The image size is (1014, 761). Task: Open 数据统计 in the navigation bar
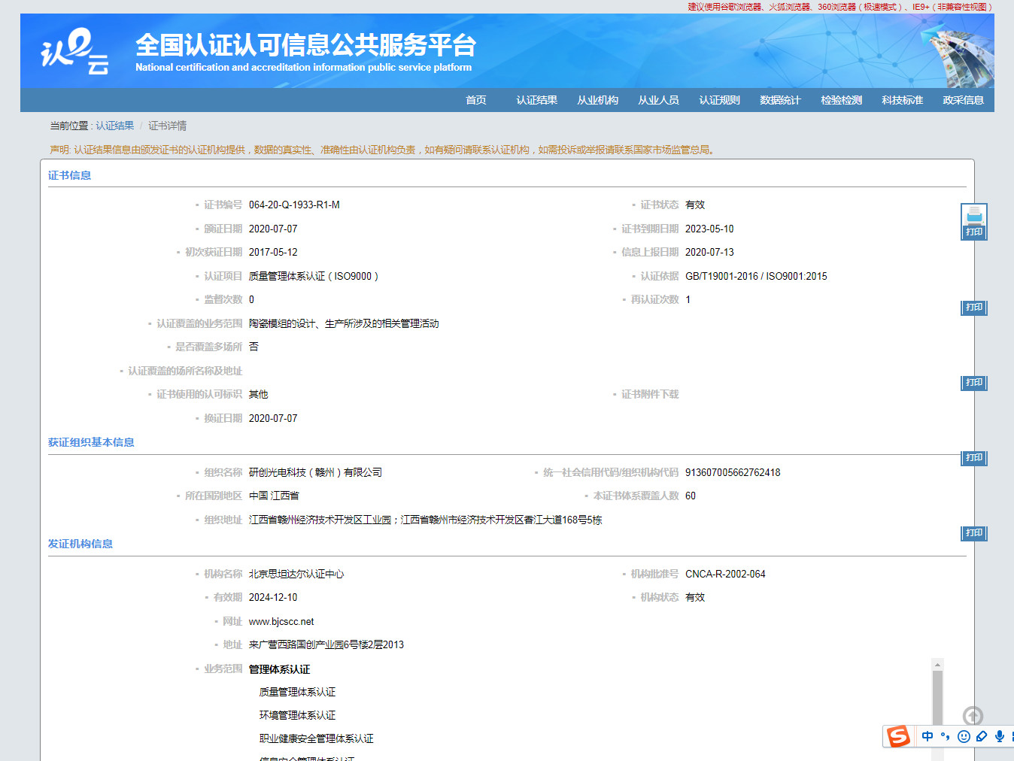[780, 100]
